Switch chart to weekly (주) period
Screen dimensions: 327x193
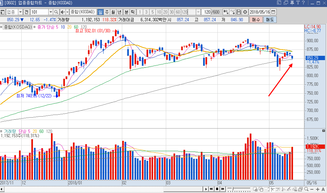tap(107, 12)
